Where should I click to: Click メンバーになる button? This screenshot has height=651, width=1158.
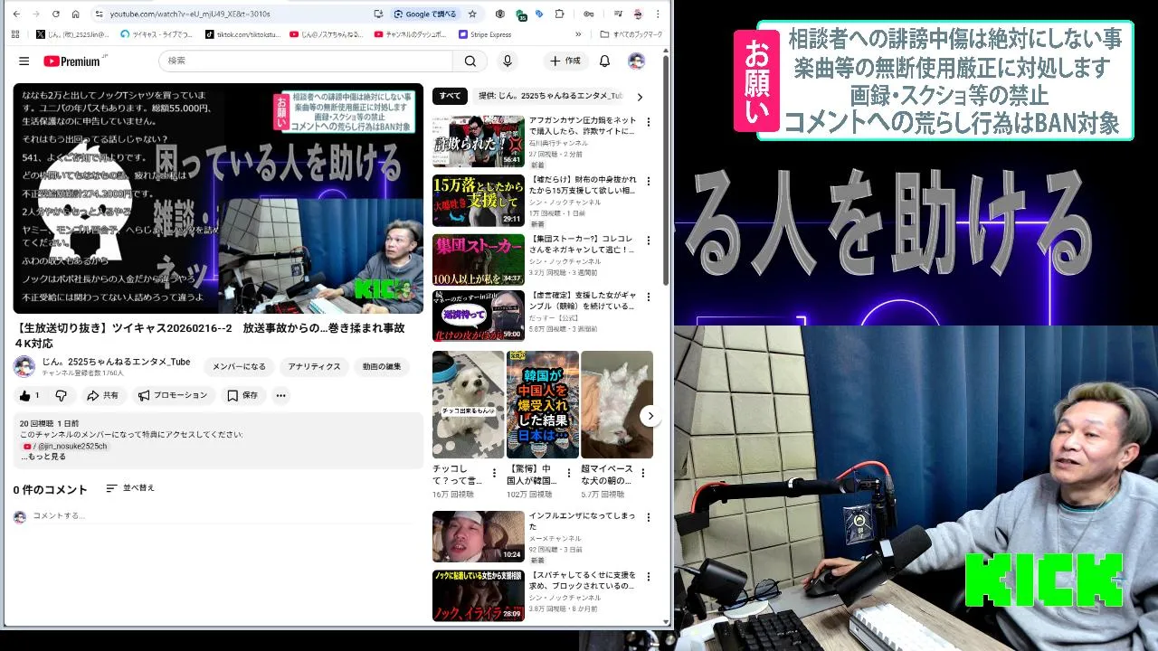240,366
